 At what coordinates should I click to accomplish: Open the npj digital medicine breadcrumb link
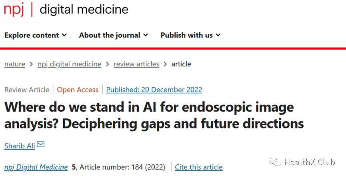click(x=69, y=64)
